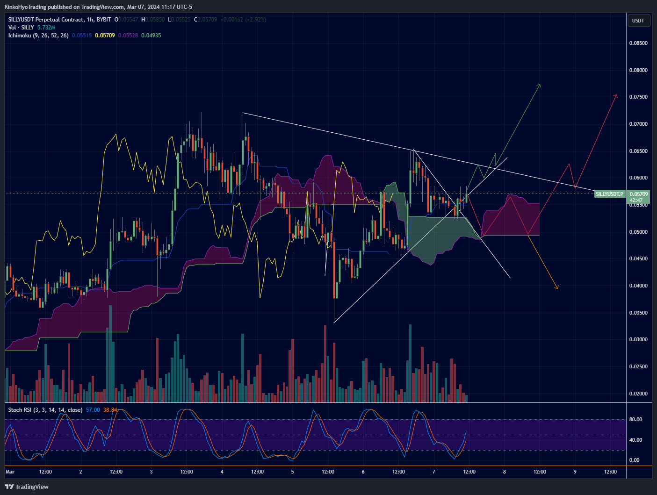Click the high price value 0.05850
The height and width of the screenshot is (495, 657).
tap(155, 20)
